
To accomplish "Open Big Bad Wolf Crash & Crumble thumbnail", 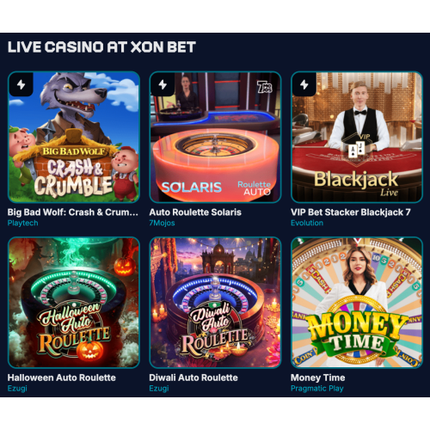I will click(x=74, y=138).
